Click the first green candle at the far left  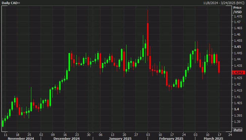pos(3,123)
